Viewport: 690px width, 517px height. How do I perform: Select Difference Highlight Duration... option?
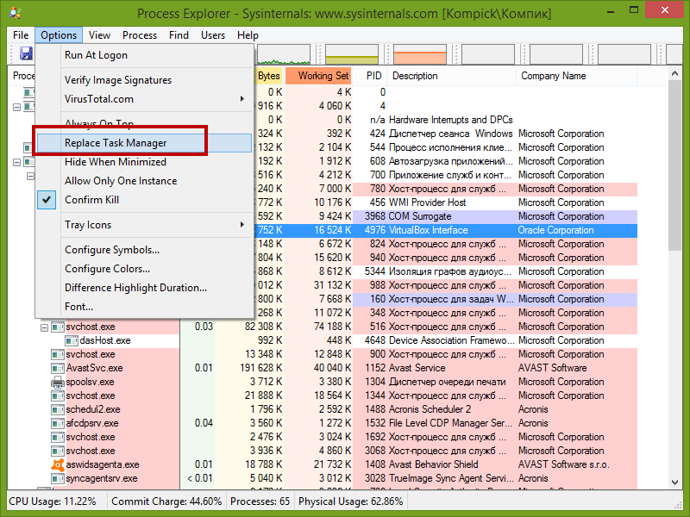point(144,288)
